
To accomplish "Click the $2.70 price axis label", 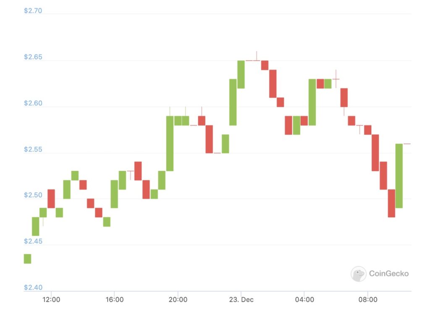I will (33, 10).
